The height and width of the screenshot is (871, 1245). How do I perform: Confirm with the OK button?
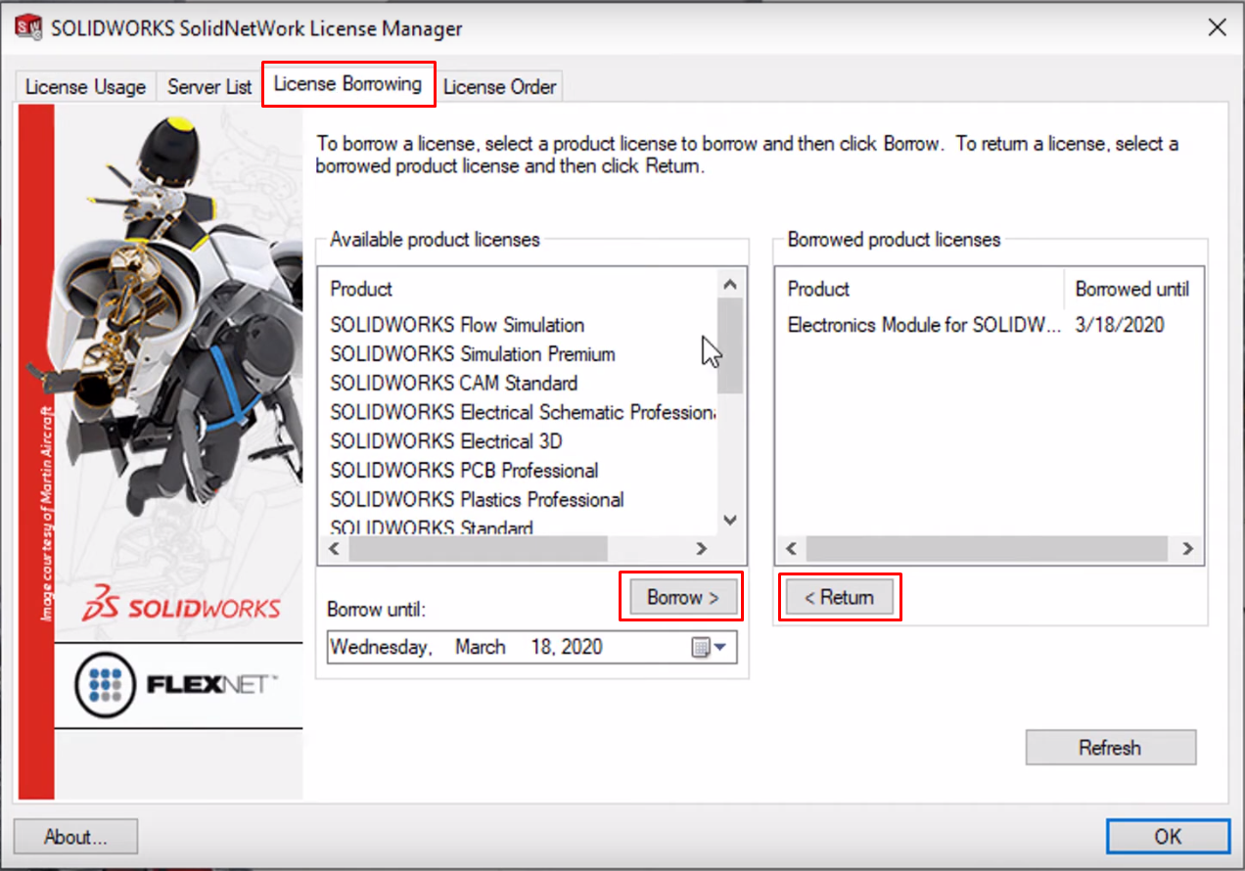[1168, 837]
